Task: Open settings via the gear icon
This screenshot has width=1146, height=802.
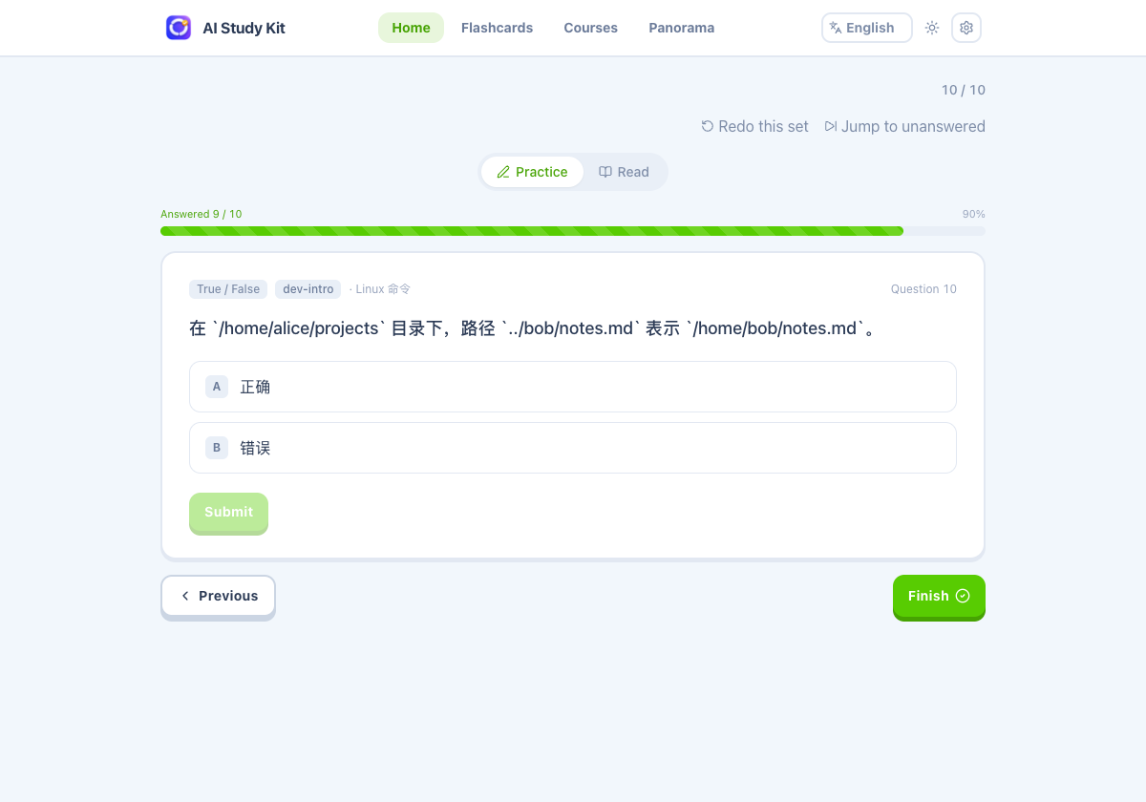Action: click(x=966, y=28)
